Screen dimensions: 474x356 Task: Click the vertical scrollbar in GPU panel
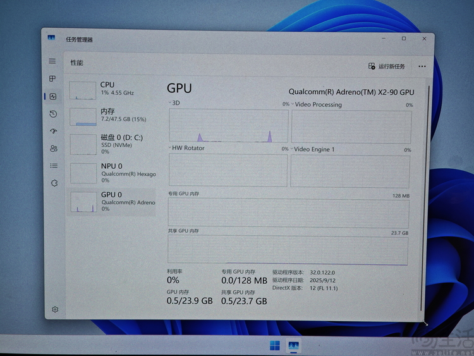[428, 190]
